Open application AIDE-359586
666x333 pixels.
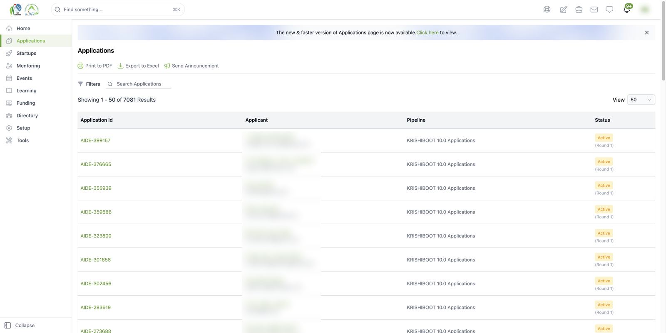tap(96, 212)
